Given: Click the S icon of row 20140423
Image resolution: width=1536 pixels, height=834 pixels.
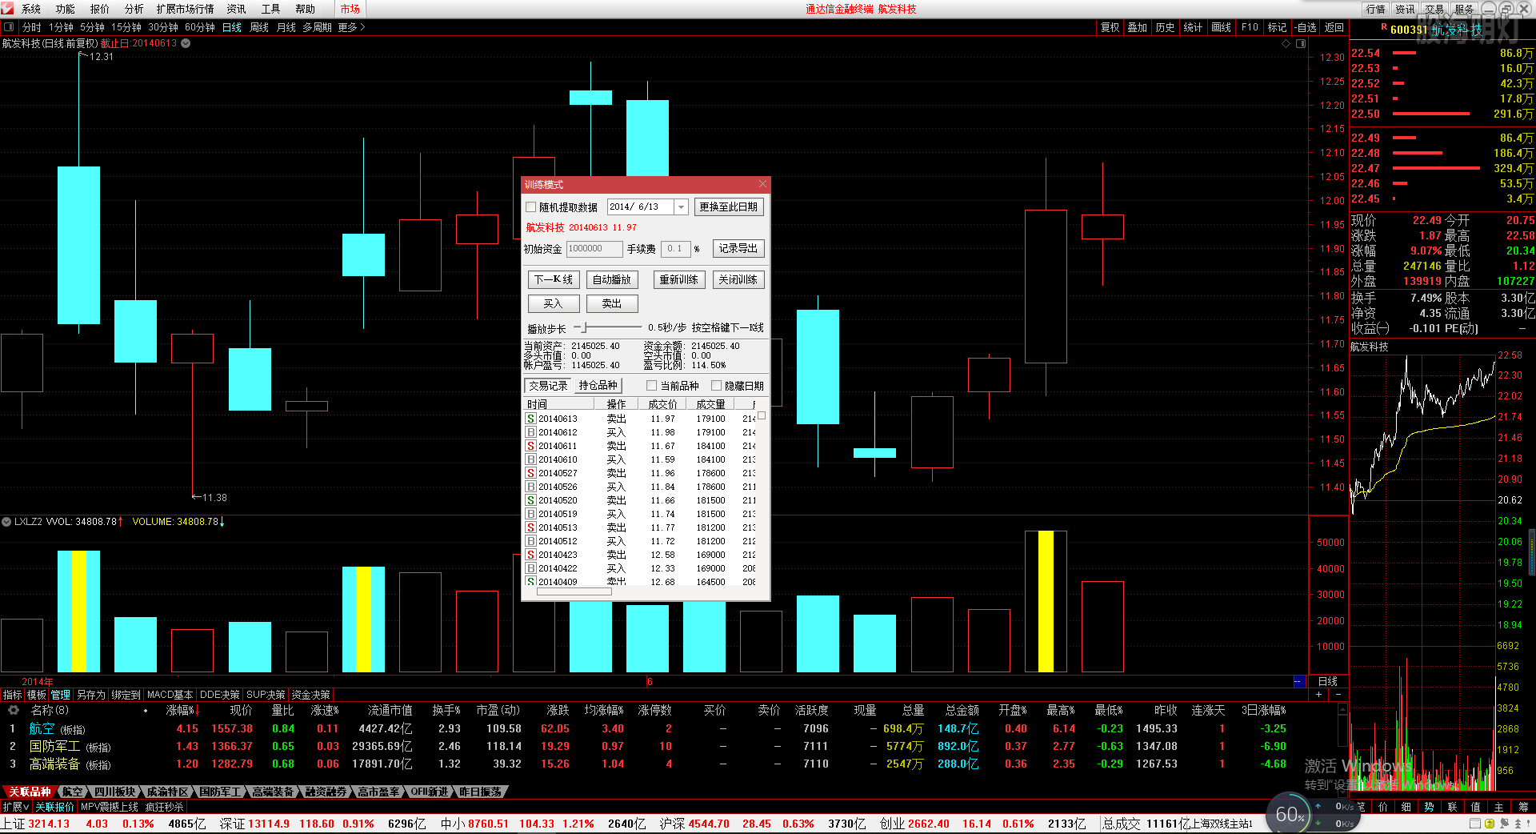Looking at the screenshot, I should pyautogui.click(x=530, y=555).
